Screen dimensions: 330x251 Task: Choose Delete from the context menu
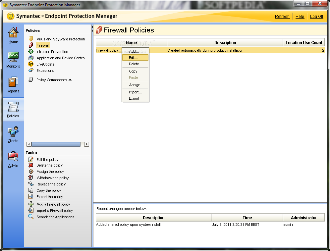[135, 64]
